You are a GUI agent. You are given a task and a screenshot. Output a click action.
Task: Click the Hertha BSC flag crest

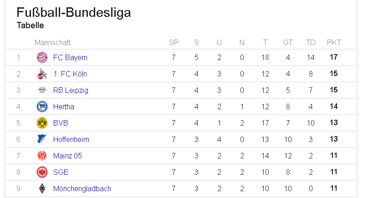42,107
